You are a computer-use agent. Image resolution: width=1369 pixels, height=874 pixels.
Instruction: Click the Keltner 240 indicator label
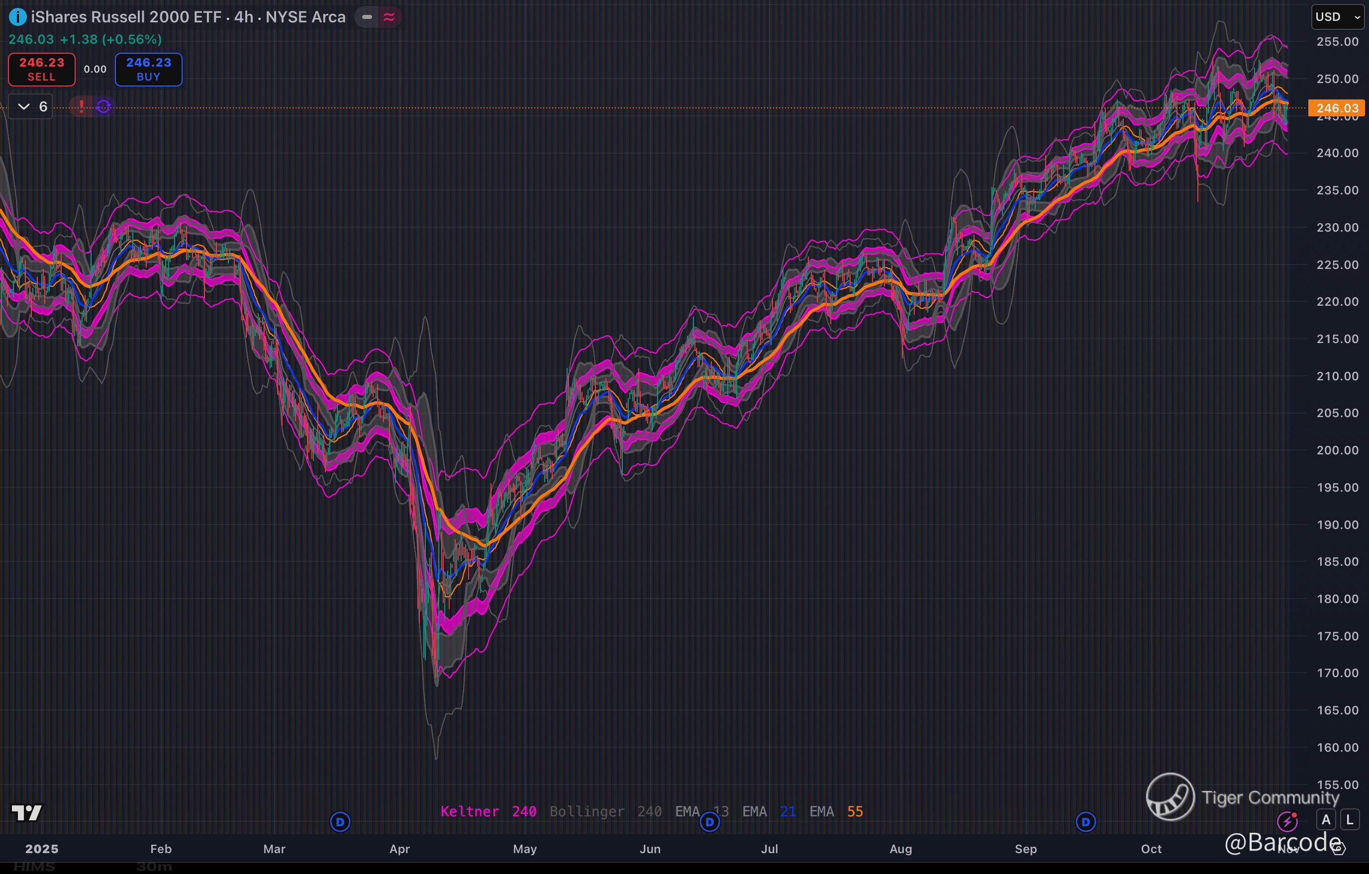tap(488, 811)
